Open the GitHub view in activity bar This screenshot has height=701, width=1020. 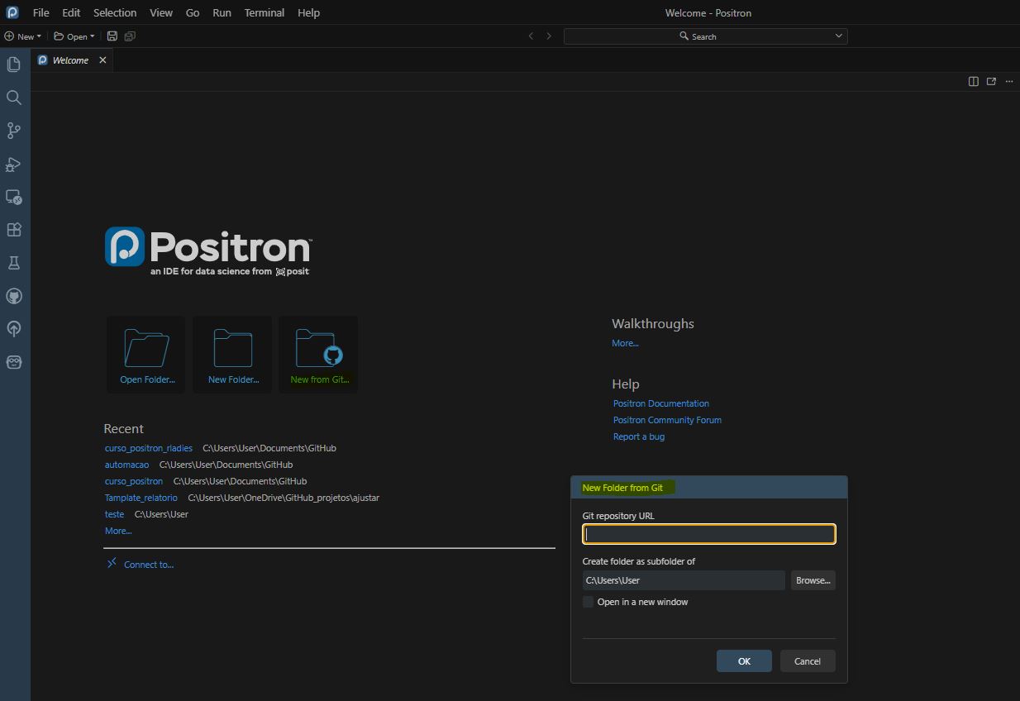[x=13, y=296]
